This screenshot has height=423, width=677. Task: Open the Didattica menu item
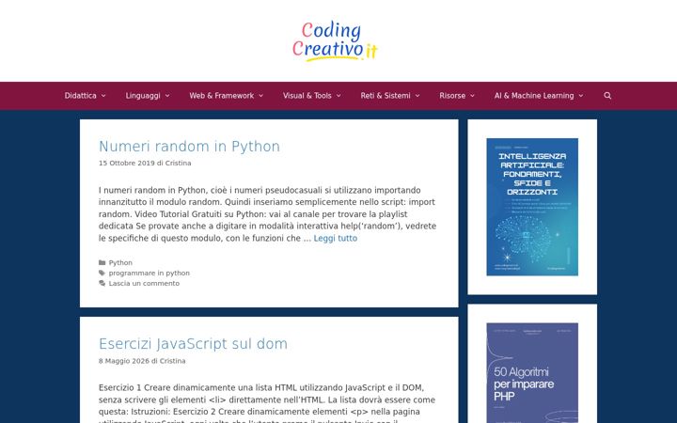pyautogui.click(x=80, y=96)
